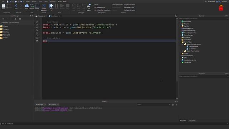The width and height of the screenshot is (229, 129).
Task: Switch to the Tutorials document tab
Action: (x=40, y=16)
